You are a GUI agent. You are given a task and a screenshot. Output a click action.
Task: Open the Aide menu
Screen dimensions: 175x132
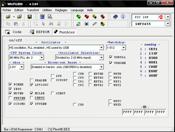pos(90,10)
